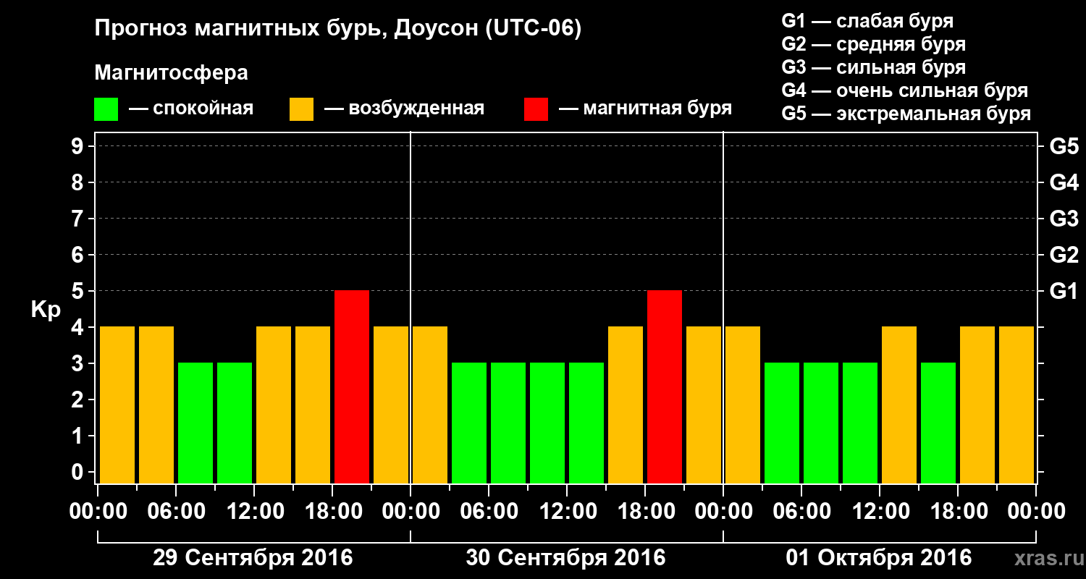Click the yellow 15:00–18:00 bar on 30 Сентября
The height and width of the screenshot is (579, 1086).
coord(626,405)
